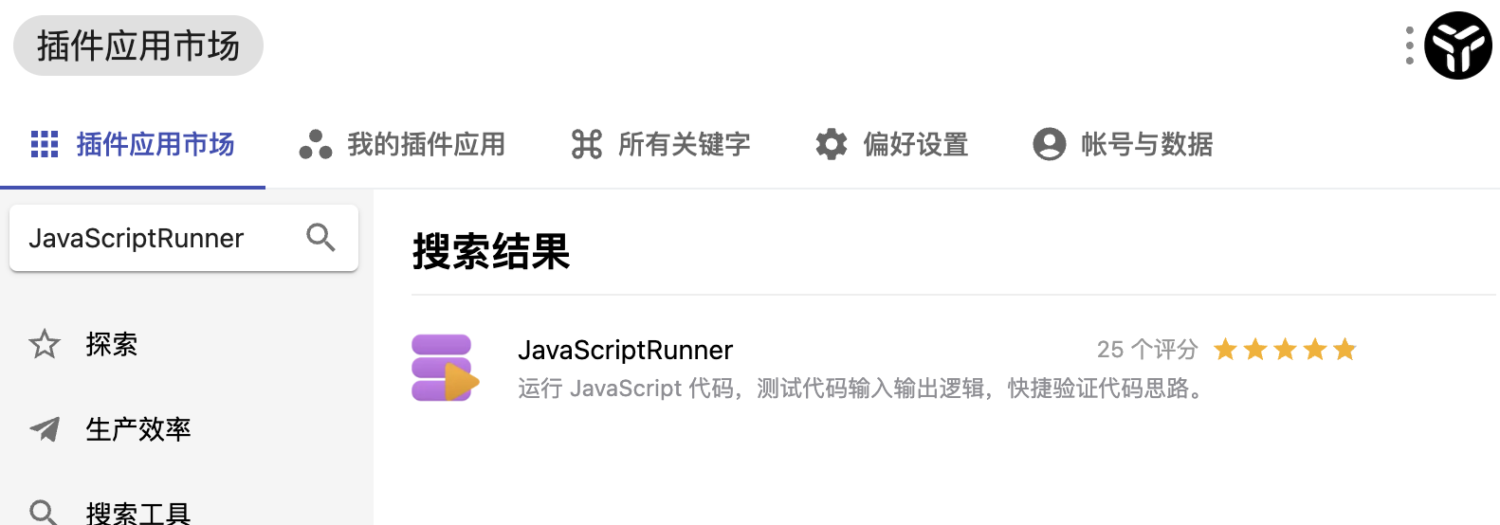Go to the 偏好设置 tab
This screenshot has width=1500, height=525.
click(891, 144)
